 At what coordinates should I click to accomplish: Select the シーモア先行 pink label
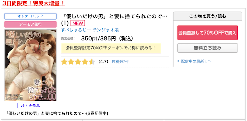pos(30,24)
